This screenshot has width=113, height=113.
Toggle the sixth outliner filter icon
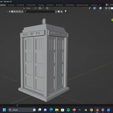click(22, 12)
